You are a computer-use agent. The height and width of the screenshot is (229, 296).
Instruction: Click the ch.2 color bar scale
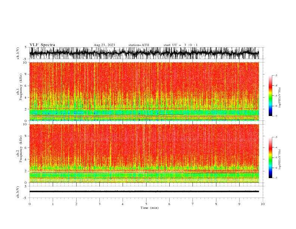[x=270, y=158]
